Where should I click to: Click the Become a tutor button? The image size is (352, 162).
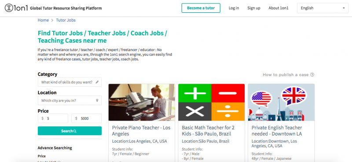[x=201, y=8]
